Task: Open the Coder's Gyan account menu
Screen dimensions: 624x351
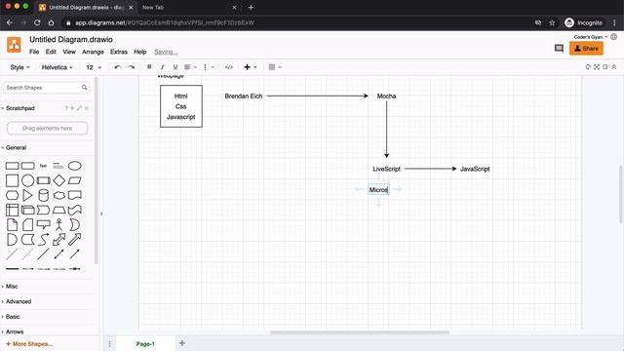Action: 591,37
